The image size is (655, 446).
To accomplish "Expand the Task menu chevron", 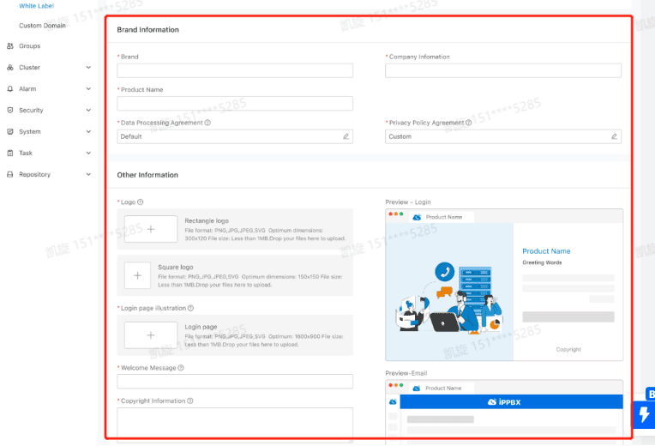I will coord(88,153).
